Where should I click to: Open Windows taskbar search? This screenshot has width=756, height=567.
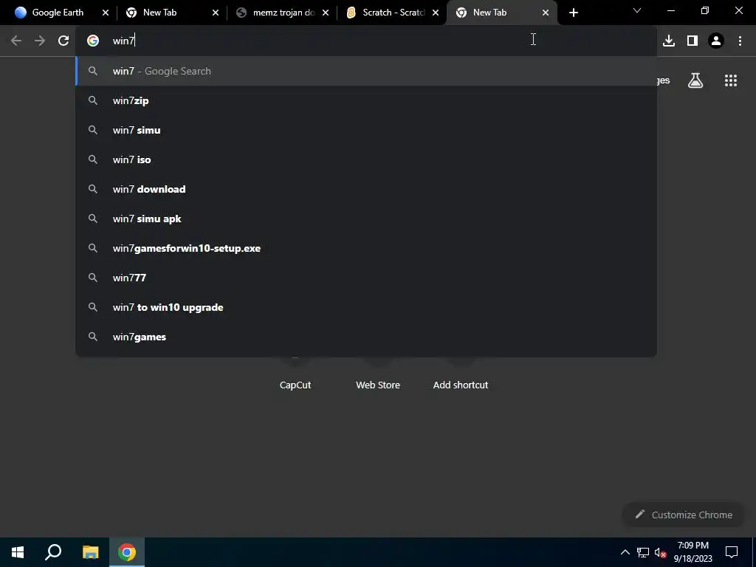[x=53, y=552]
